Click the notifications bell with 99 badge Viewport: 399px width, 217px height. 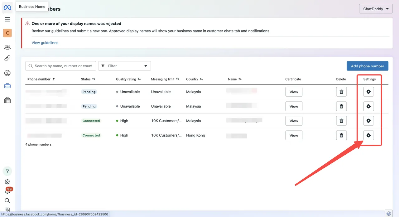pos(7,191)
